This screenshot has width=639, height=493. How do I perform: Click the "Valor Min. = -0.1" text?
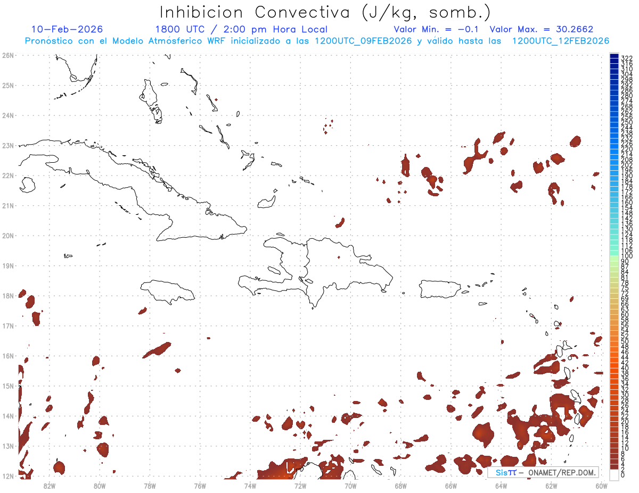[437, 29]
